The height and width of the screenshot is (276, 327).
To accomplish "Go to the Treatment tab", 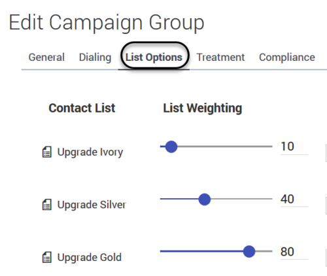I will click(x=220, y=58).
